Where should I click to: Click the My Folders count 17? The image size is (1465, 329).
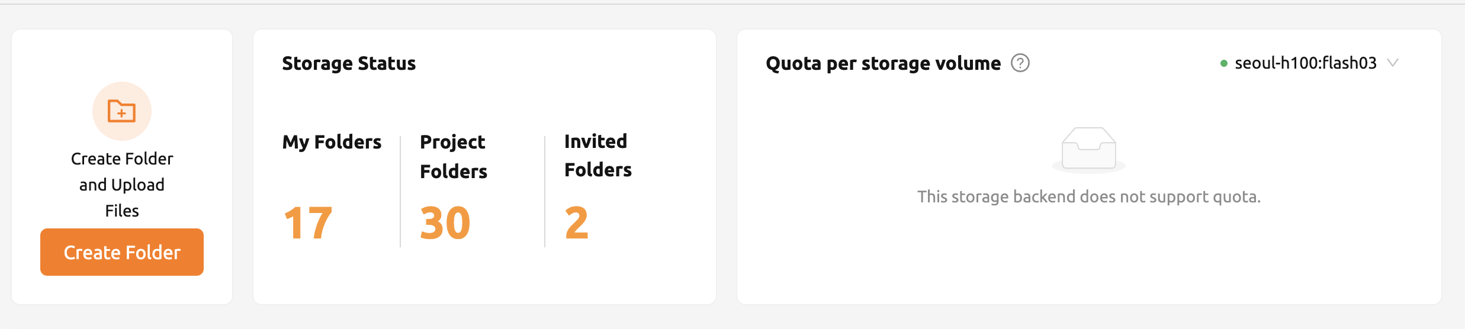308,223
